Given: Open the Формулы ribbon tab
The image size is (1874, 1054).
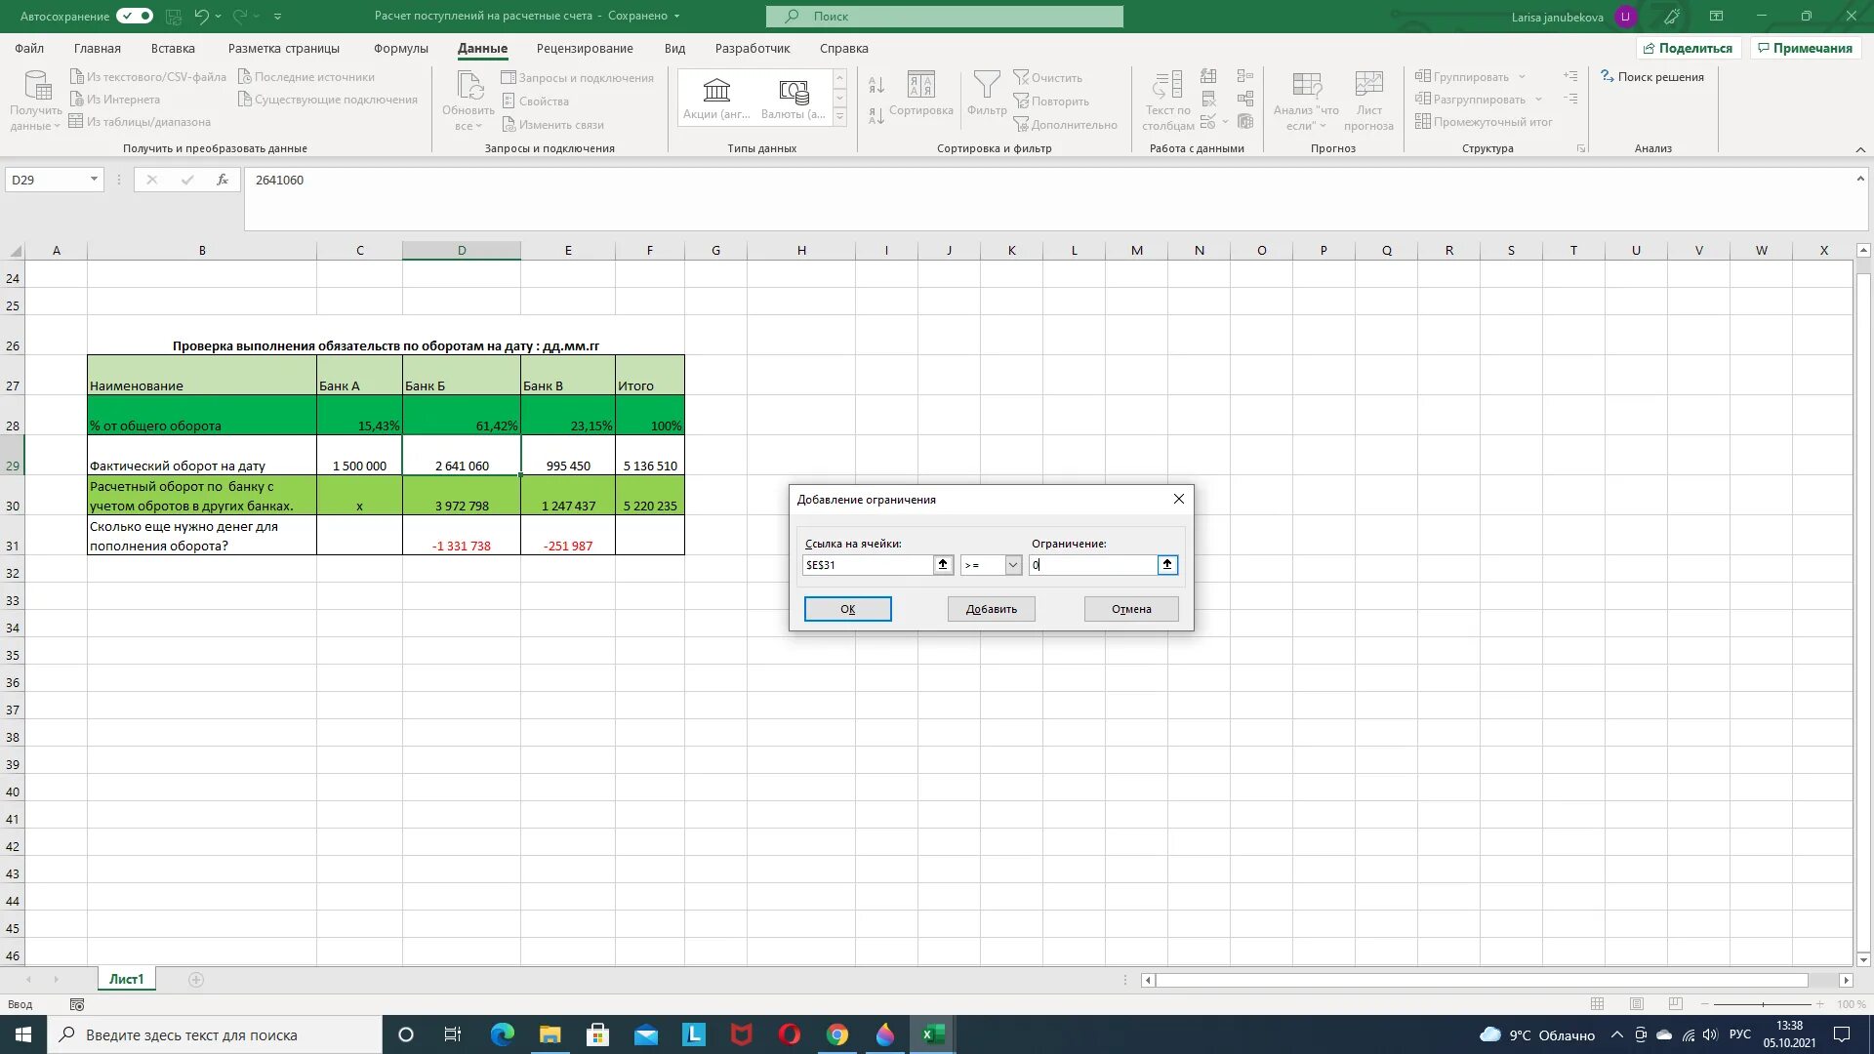Looking at the screenshot, I should pos(400,48).
